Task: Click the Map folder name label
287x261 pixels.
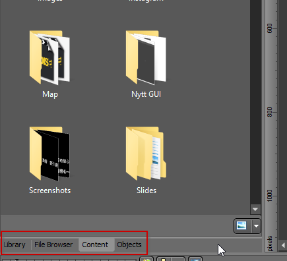Action: tap(50, 94)
